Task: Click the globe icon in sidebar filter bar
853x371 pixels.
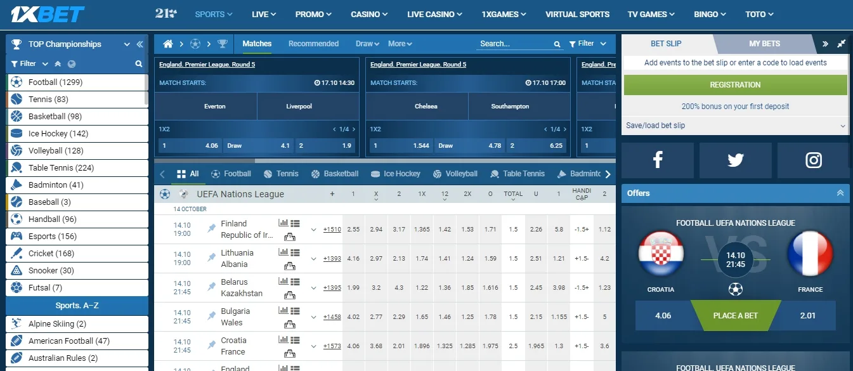Action: point(72,63)
